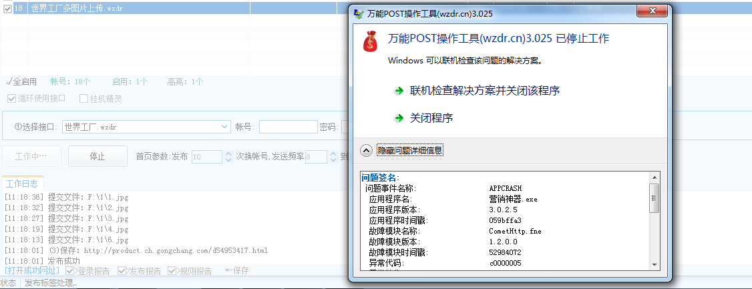Click the 停止 button

tap(98, 156)
